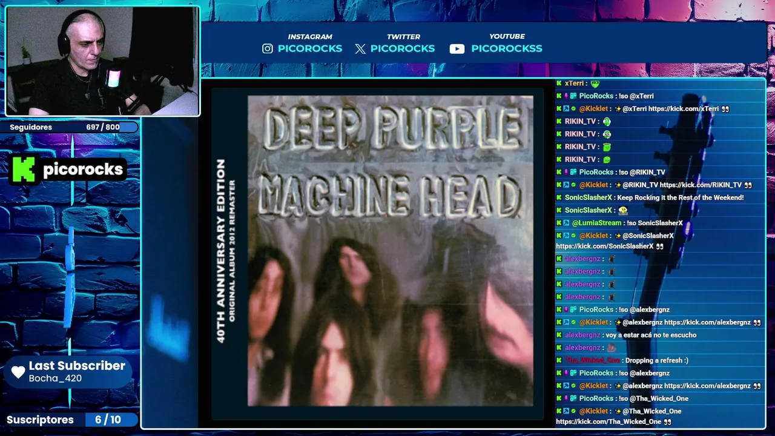
Task: Click the sparkle emoji before @RIKIN_TV mention
Action: 618,185
